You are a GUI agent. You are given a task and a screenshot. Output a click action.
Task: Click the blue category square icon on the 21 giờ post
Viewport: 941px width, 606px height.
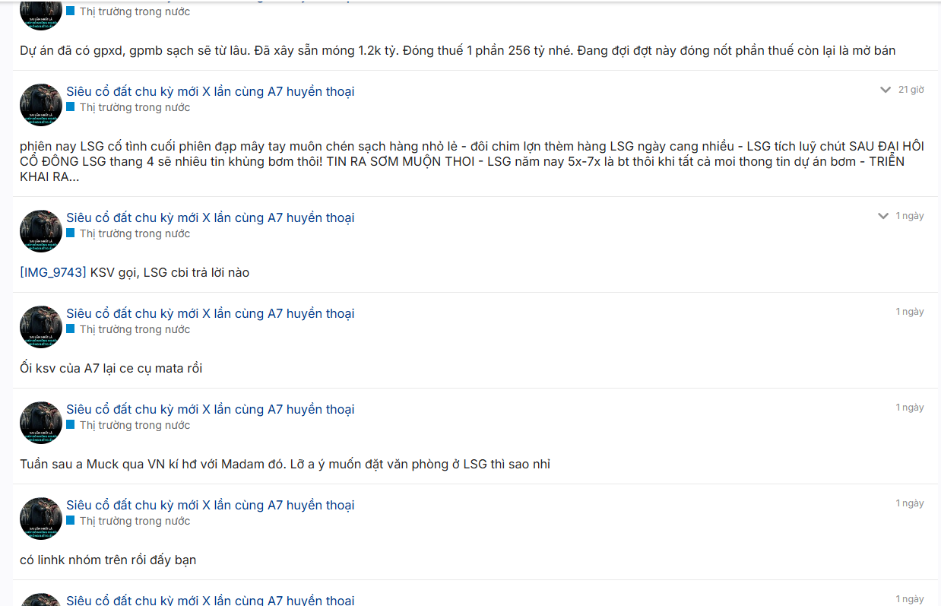(x=71, y=107)
